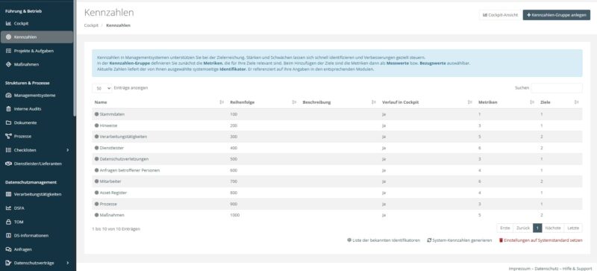The height and width of the screenshot is (271, 597).
Task: Sort table by Beschreibung column arrows
Action: click(374, 102)
